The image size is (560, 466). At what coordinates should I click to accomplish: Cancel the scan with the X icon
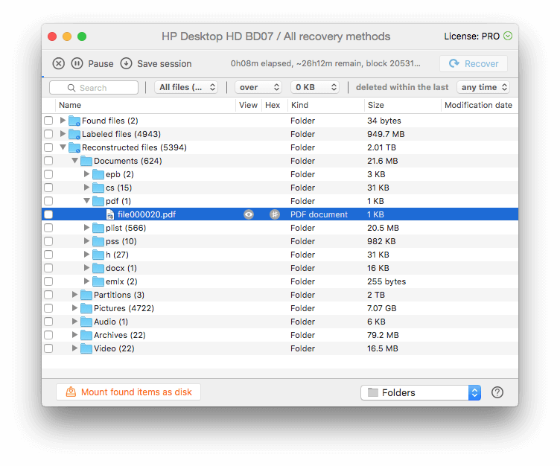point(59,63)
